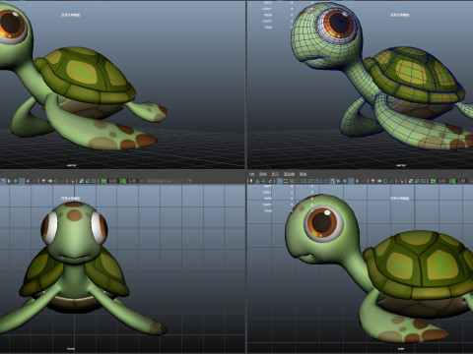Click highlighted smooth shade all icon, upper-left panel toolbar
Screen dimensions: 473x354
tap(3, 181)
